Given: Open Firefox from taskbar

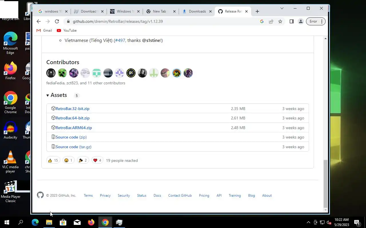Looking at the screenshot, I should coord(91,222).
